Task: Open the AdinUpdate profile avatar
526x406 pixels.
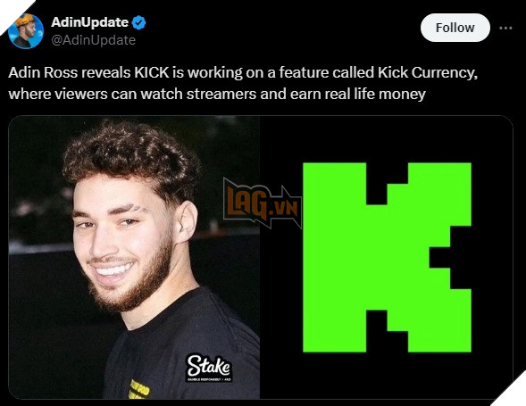Action: click(26, 31)
